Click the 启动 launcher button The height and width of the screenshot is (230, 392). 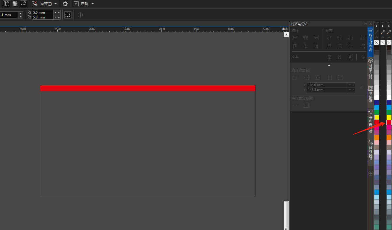point(81,4)
